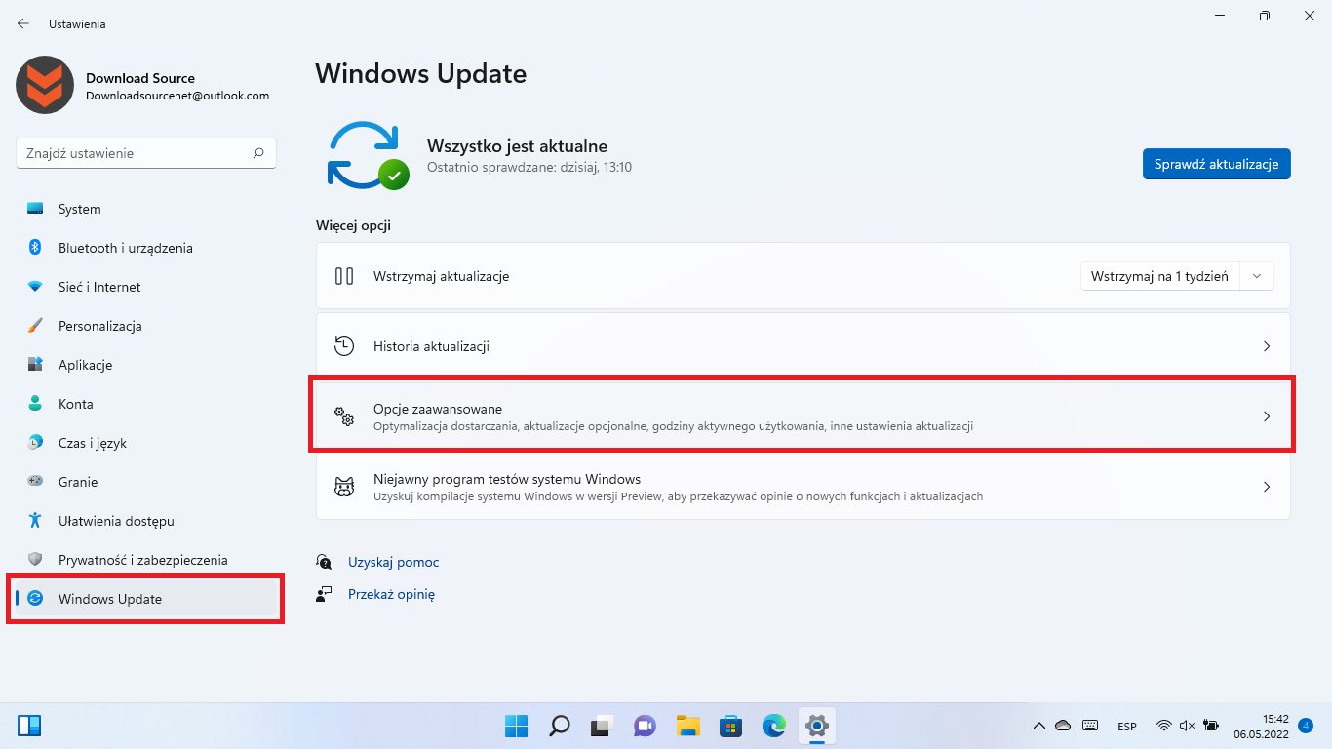
Task: Click the Znajdź ustawienie search field
Action: pyautogui.click(x=146, y=153)
